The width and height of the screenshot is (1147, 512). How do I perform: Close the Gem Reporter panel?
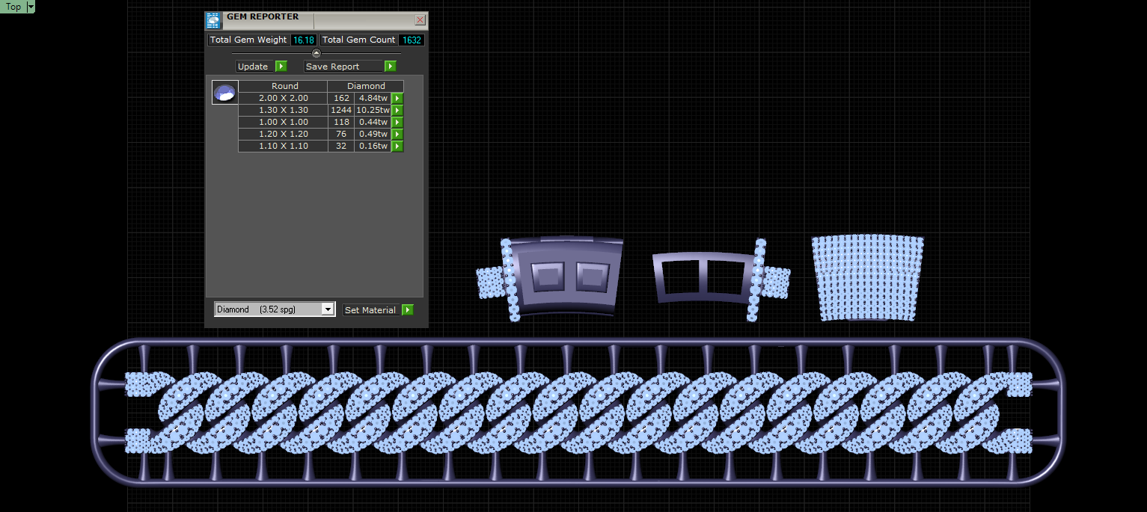pyautogui.click(x=420, y=20)
